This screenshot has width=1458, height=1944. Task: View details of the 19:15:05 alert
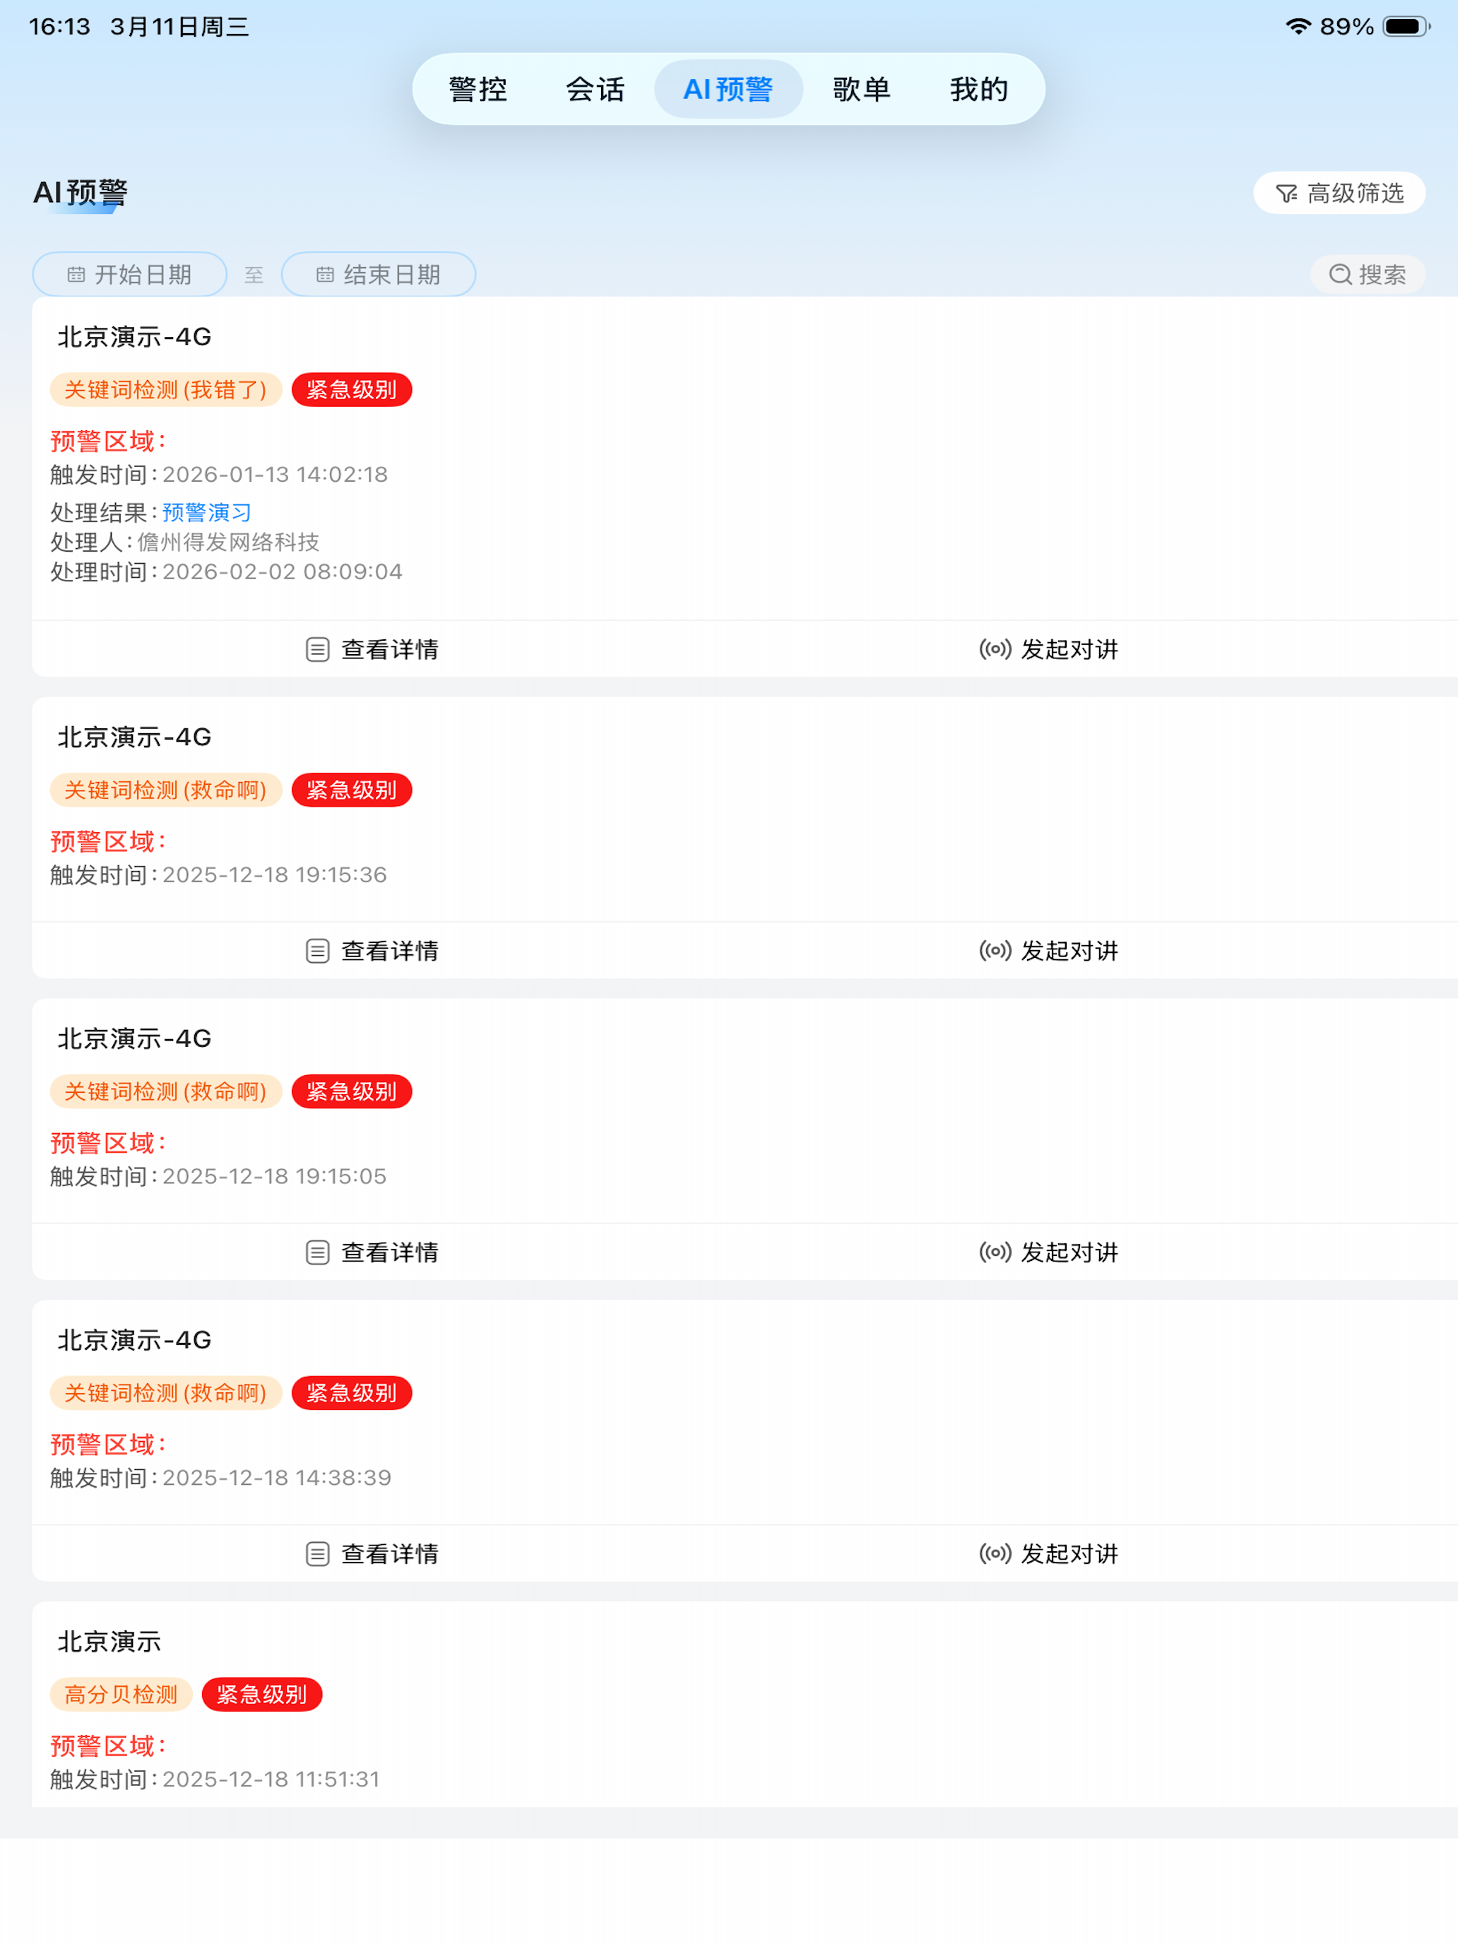tap(372, 1252)
